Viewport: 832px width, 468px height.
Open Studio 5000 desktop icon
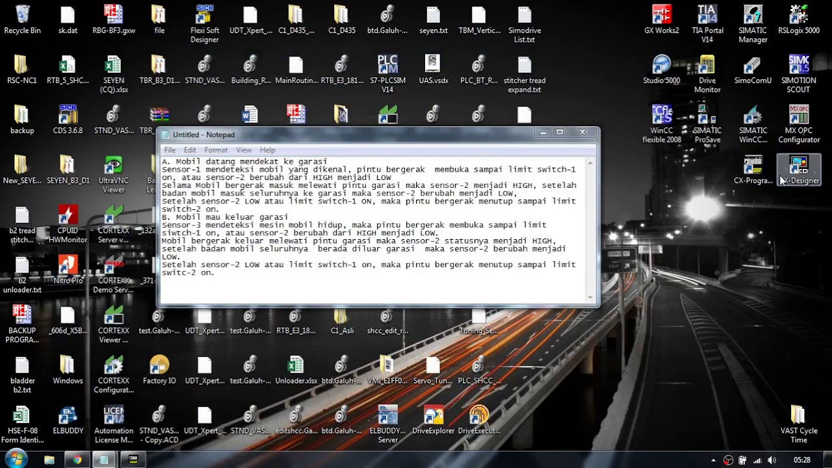[662, 70]
